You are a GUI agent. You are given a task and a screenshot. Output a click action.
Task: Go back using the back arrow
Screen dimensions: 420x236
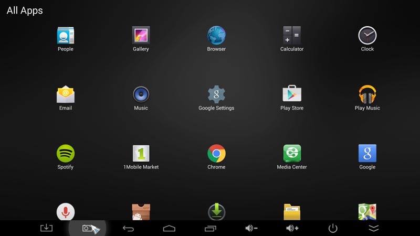coord(128,229)
